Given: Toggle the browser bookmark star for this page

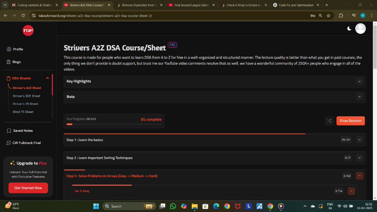Looking at the screenshot, I should point(328,15).
